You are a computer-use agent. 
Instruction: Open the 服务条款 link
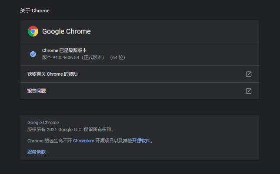(x=37, y=152)
